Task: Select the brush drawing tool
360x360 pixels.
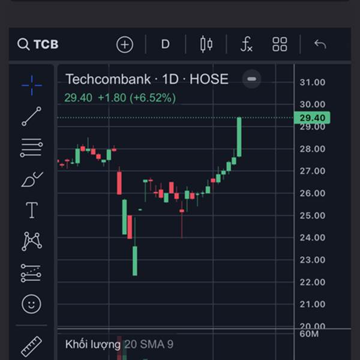Action: point(32,179)
